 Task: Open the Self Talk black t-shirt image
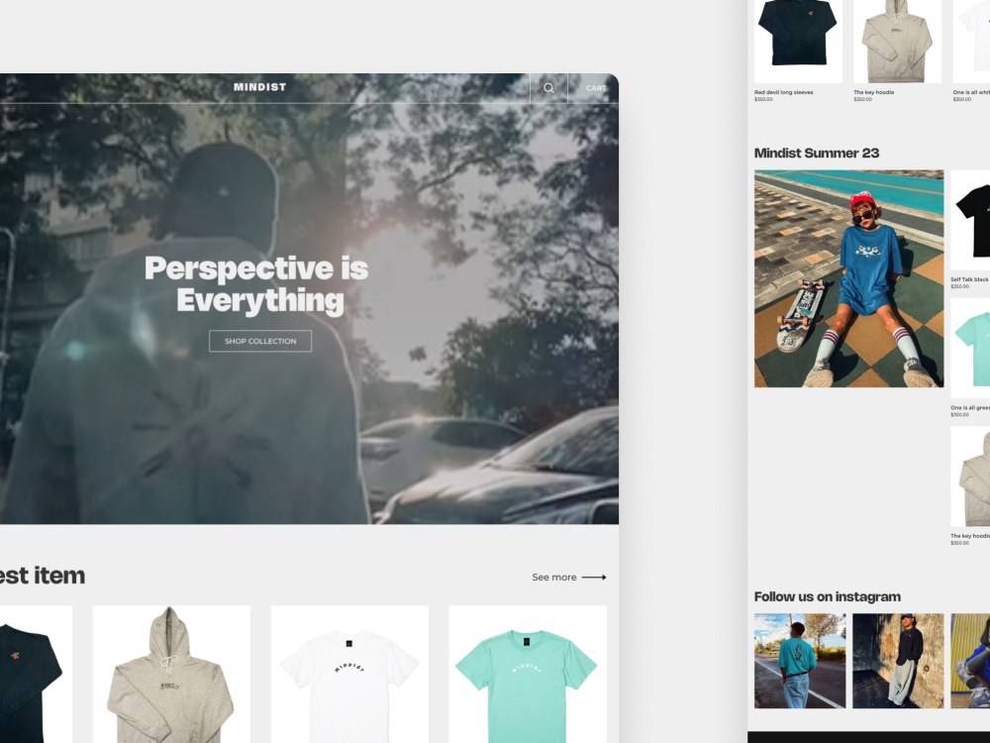(970, 220)
